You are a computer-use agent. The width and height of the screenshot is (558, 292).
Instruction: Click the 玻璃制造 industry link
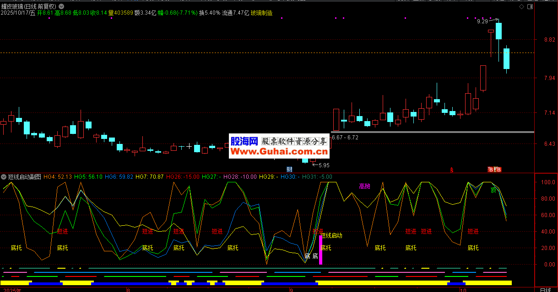(x=261, y=13)
